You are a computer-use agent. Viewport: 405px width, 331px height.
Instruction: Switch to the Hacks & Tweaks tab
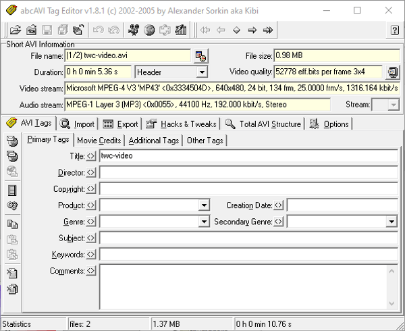[x=181, y=124]
